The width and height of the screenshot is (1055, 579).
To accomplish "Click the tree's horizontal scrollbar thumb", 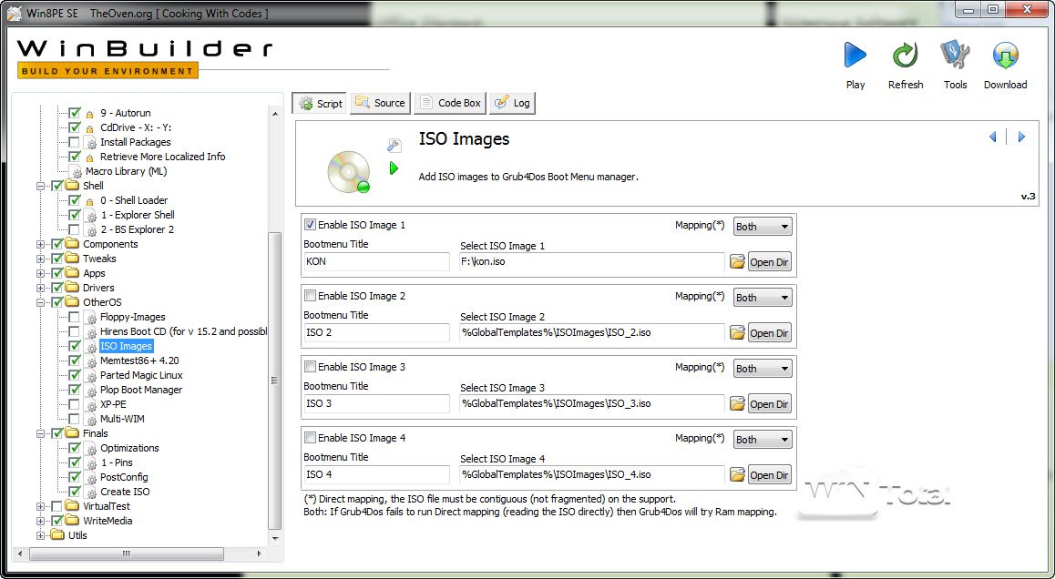I will click(127, 554).
